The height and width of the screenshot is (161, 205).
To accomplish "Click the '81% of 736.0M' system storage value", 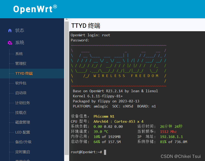I will 174,142.
